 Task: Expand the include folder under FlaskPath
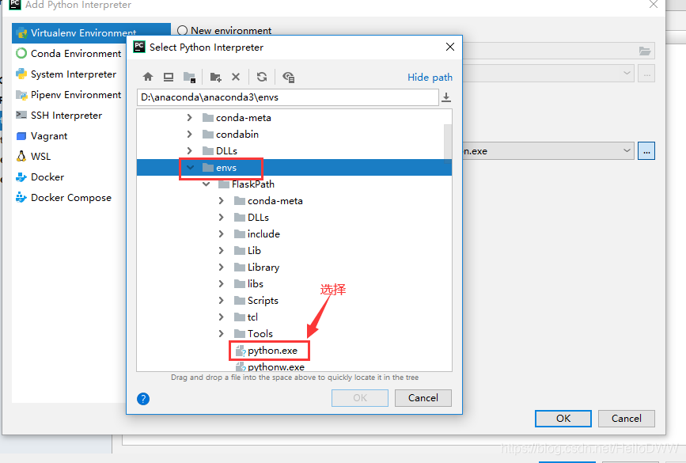[x=221, y=234]
